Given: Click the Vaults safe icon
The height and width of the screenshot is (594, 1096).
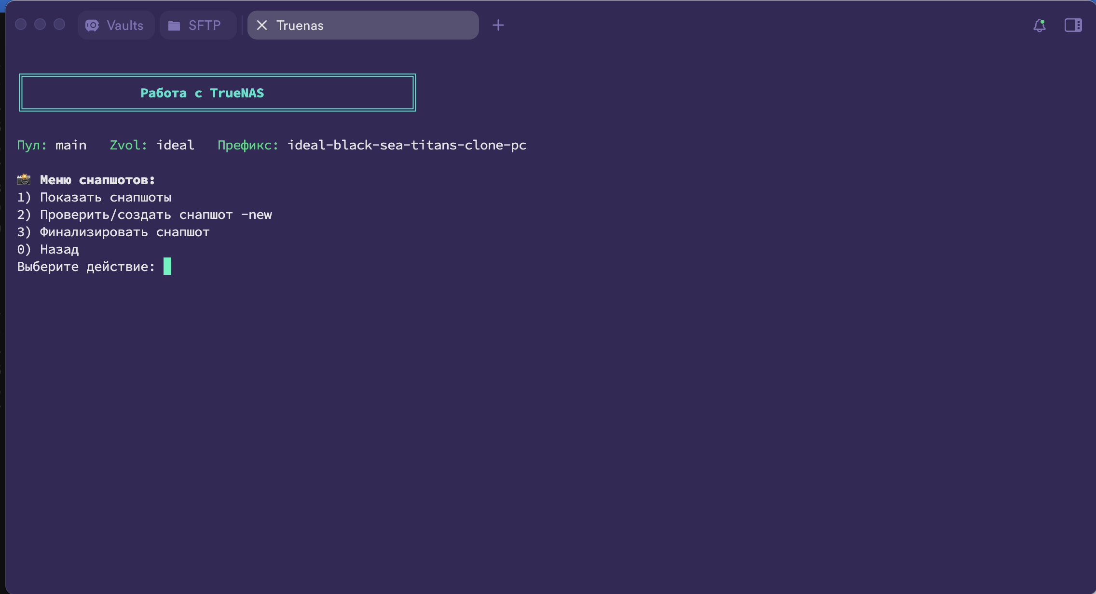Looking at the screenshot, I should tap(92, 26).
